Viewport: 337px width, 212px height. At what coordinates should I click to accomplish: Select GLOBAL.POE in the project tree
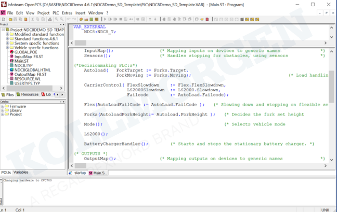tap(25, 52)
